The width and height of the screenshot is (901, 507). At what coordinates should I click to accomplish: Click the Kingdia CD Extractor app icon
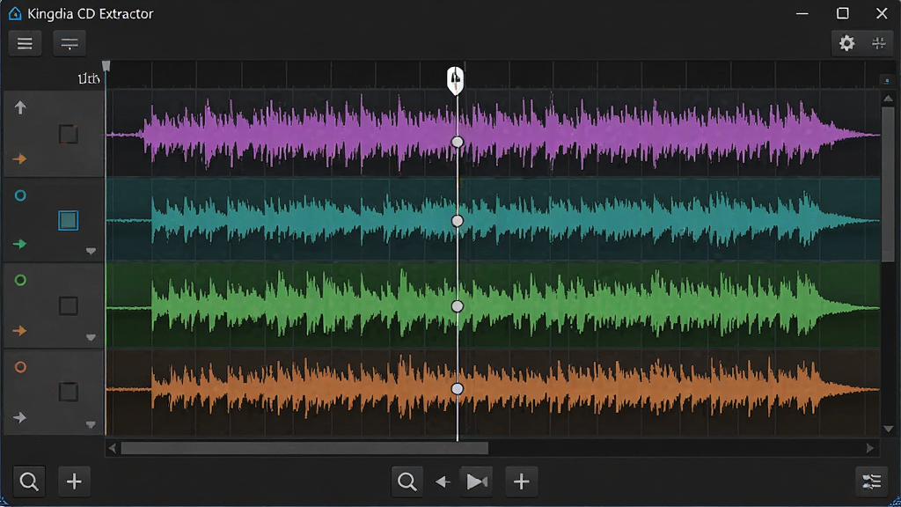click(15, 13)
